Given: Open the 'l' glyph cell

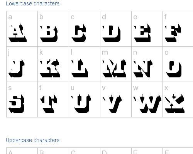Looking at the screenshot, I should click(x=80, y=68).
